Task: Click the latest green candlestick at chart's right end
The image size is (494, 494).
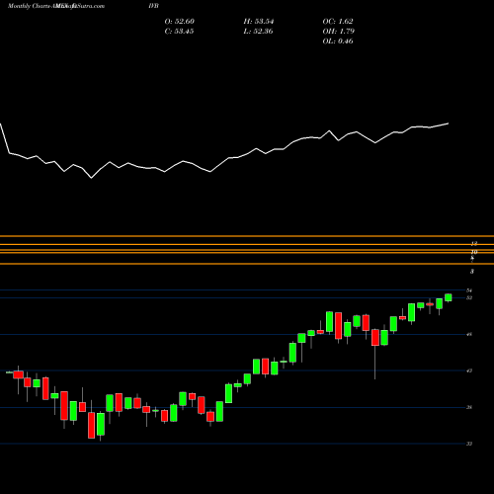Action: pos(449,297)
